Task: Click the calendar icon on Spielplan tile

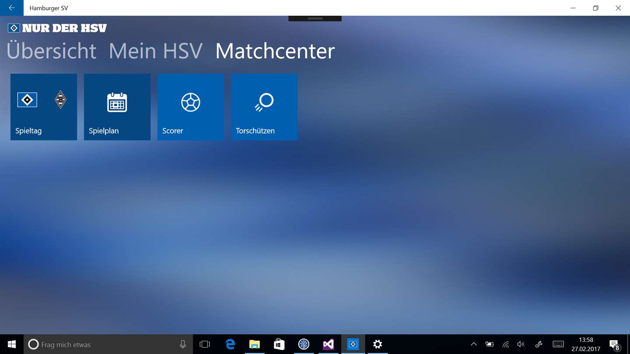Action: click(117, 102)
